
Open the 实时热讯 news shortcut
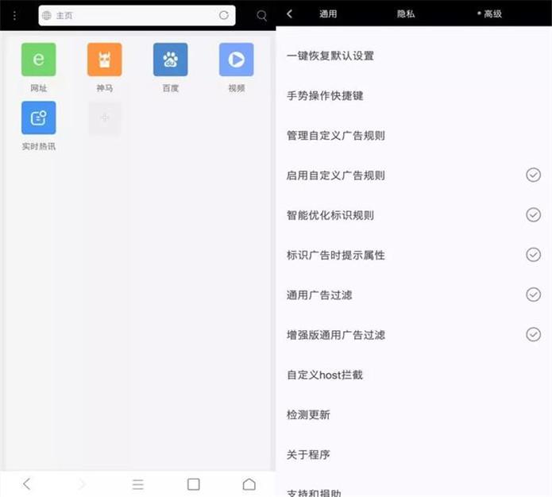click(38, 118)
